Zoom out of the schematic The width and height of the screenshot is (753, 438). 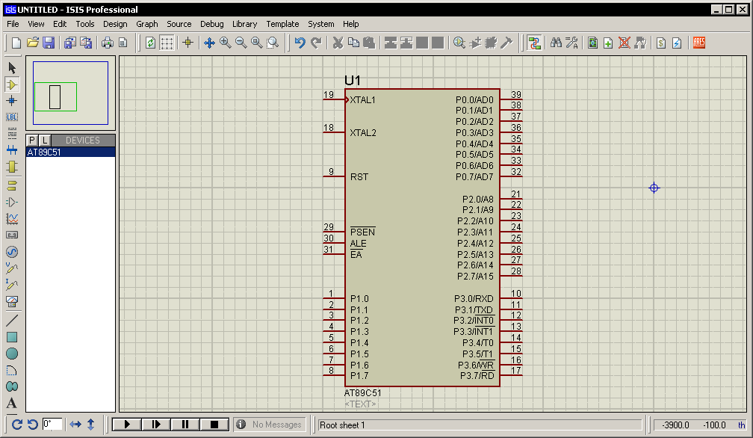pyautogui.click(x=241, y=43)
